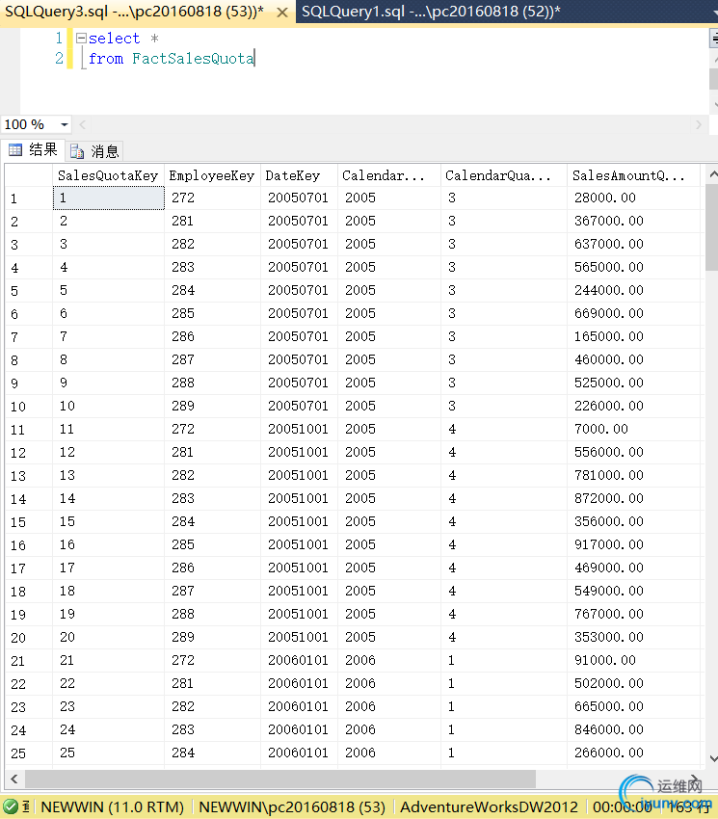The image size is (718, 819).
Task: Click the DateKey column header
Action: [x=299, y=175]
